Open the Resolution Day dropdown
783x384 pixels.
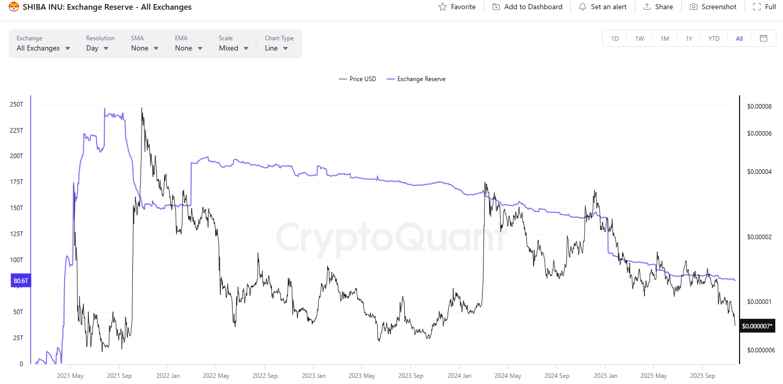(97, 48)
